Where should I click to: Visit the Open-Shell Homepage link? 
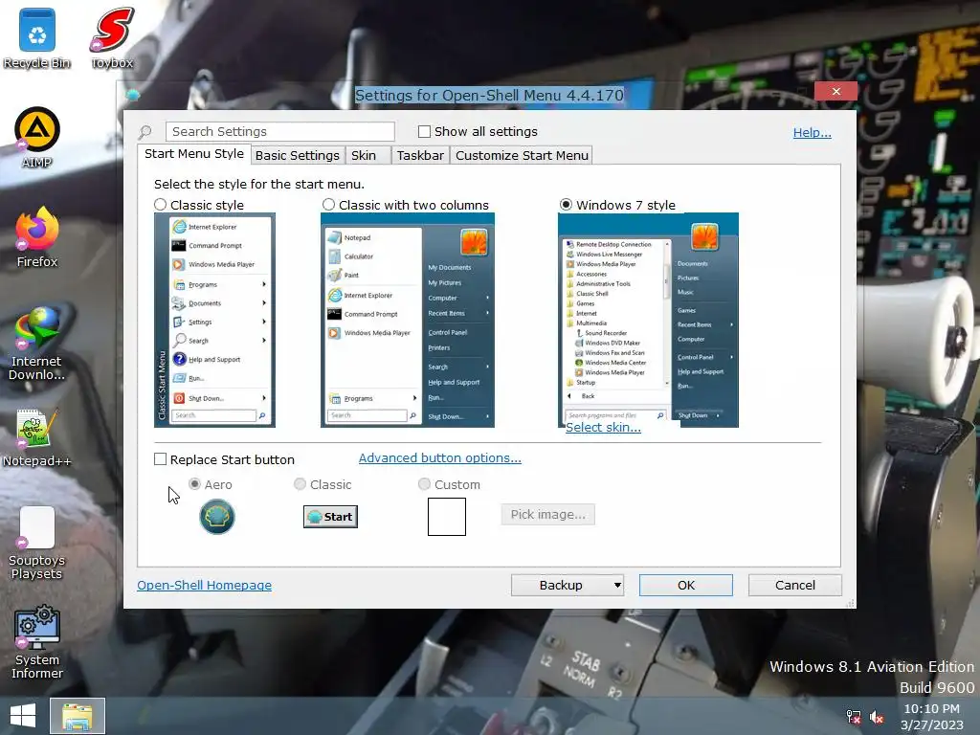[205, 585]
